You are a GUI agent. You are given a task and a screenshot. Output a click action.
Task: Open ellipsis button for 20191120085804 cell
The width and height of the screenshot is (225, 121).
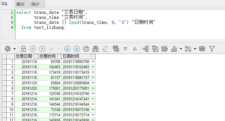[93, 83]
